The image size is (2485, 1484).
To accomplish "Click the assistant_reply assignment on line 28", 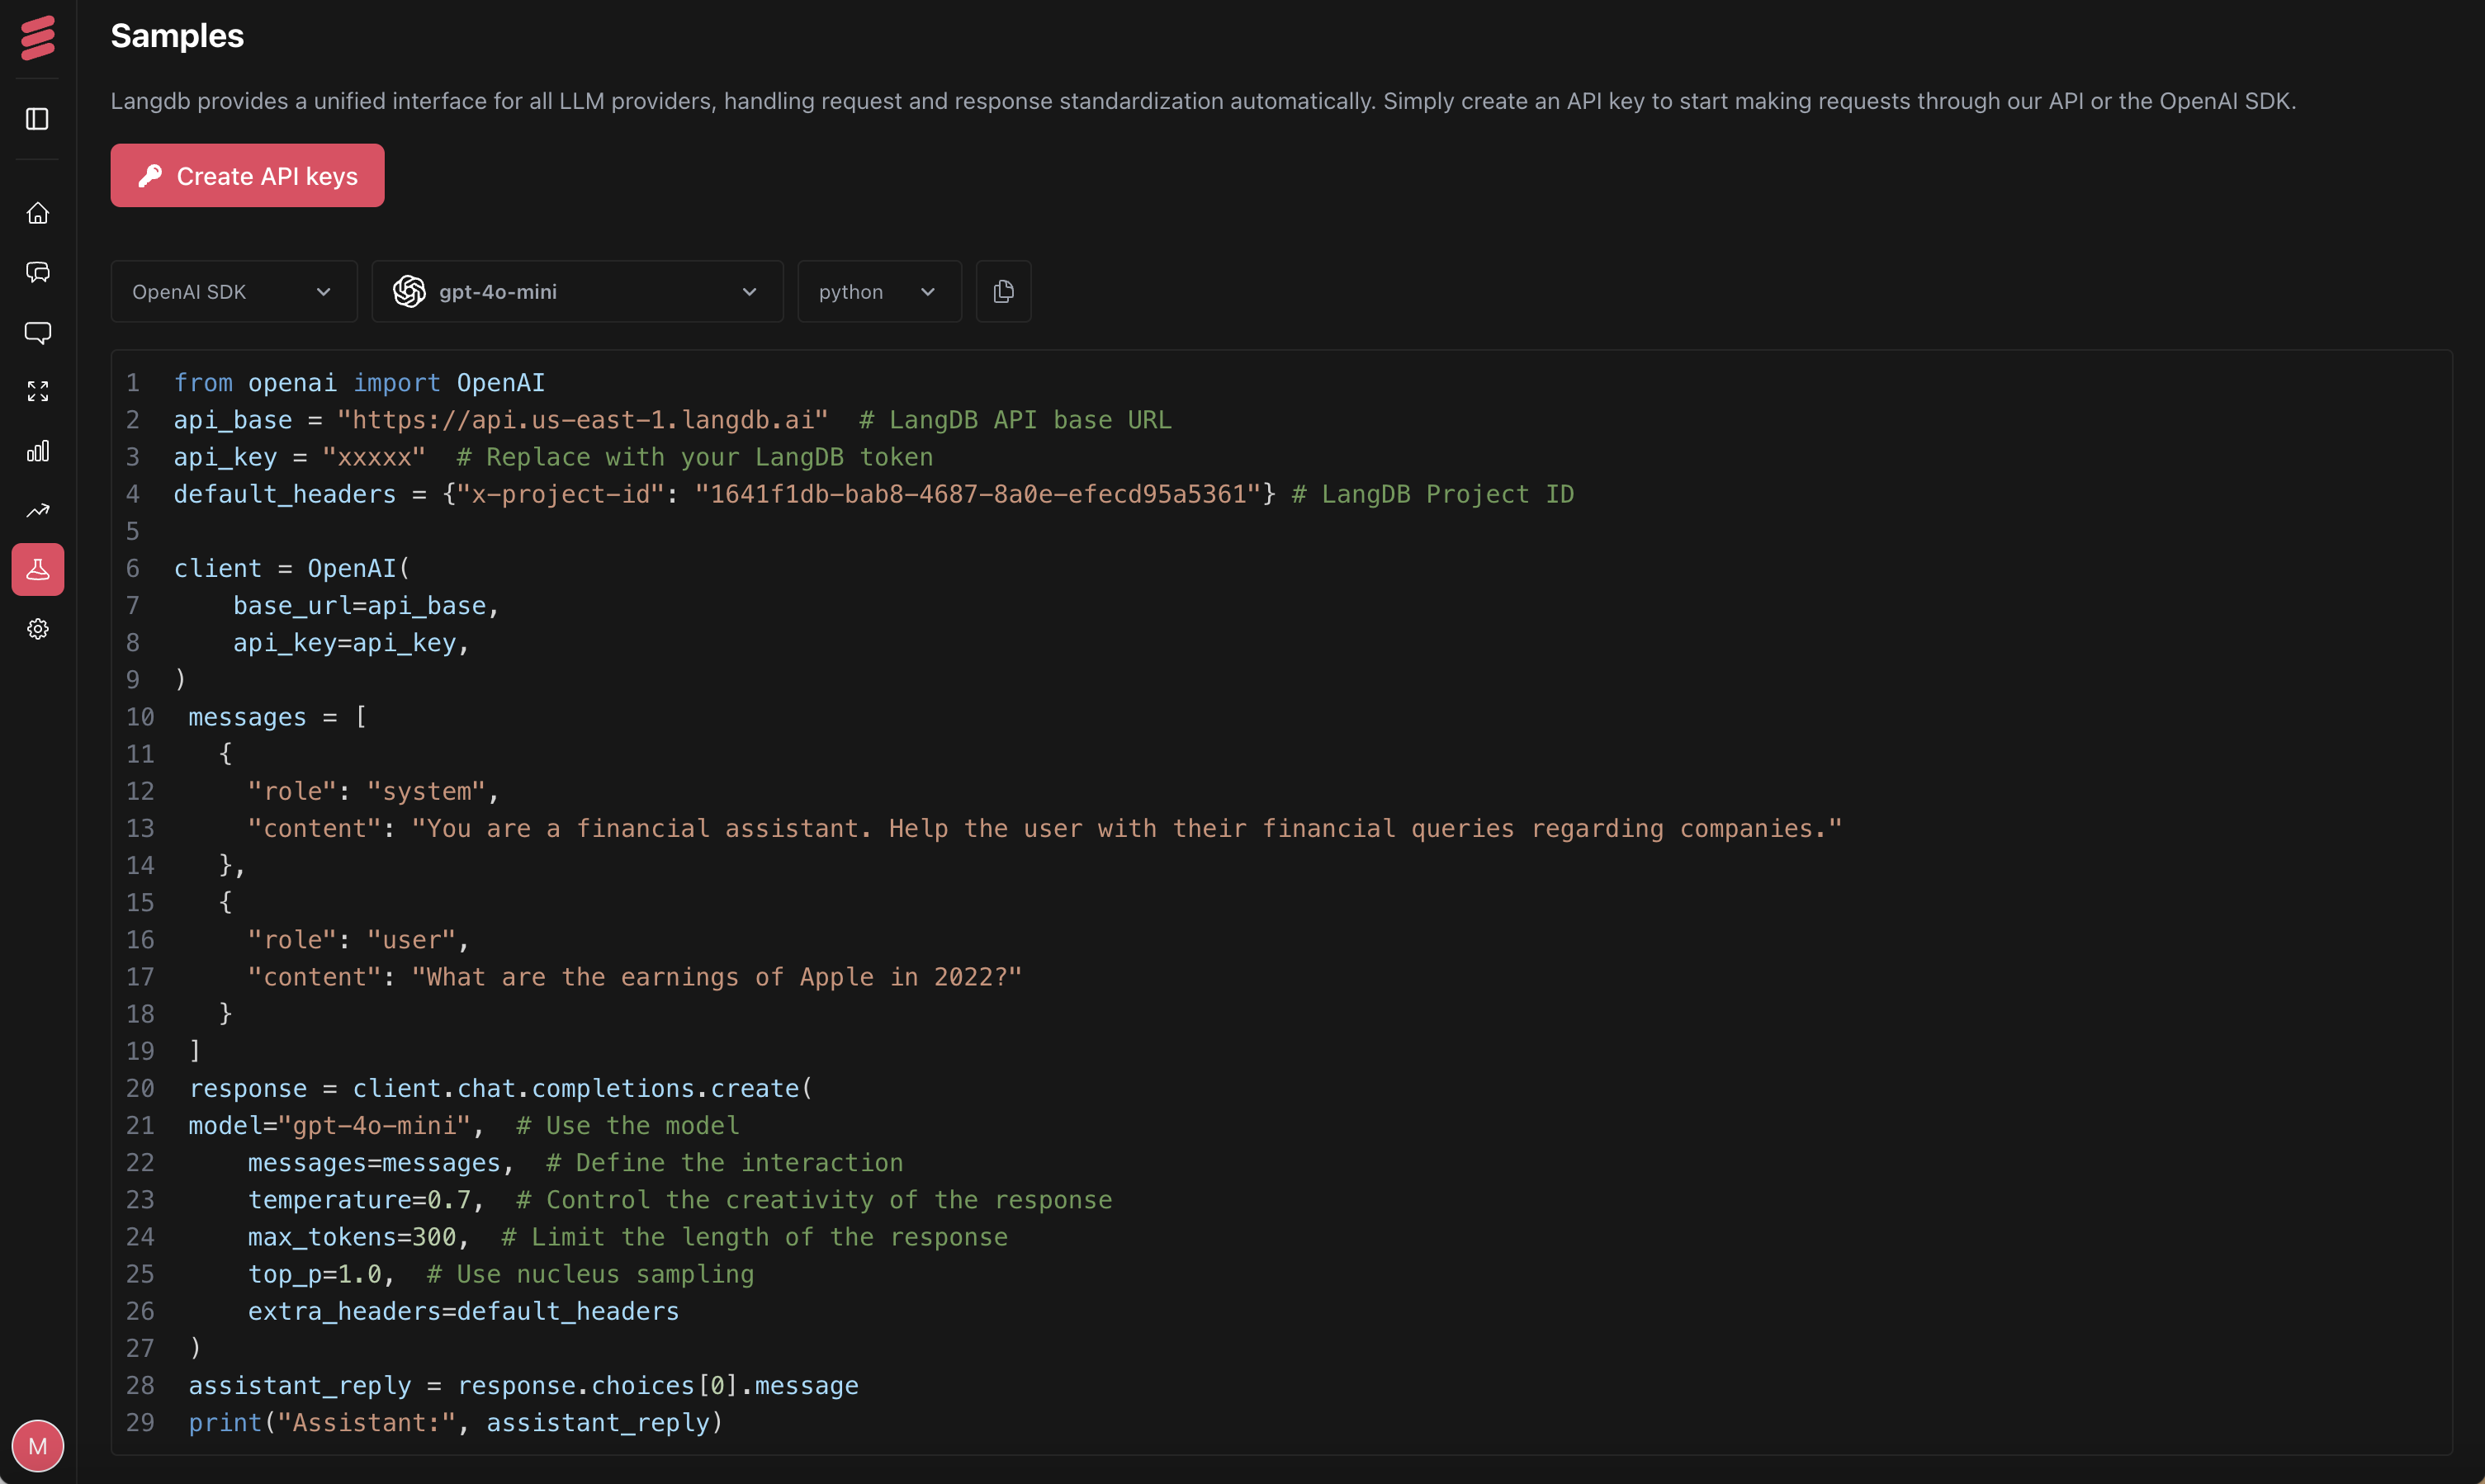I will tap(524, 1386).
